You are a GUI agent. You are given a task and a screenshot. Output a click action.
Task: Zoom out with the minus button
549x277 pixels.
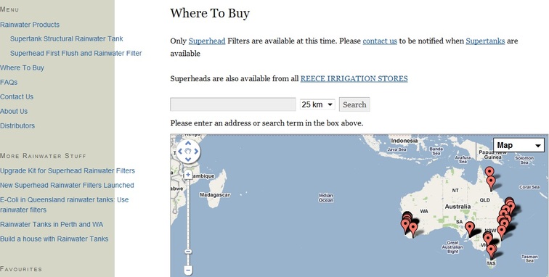[188, 270]
